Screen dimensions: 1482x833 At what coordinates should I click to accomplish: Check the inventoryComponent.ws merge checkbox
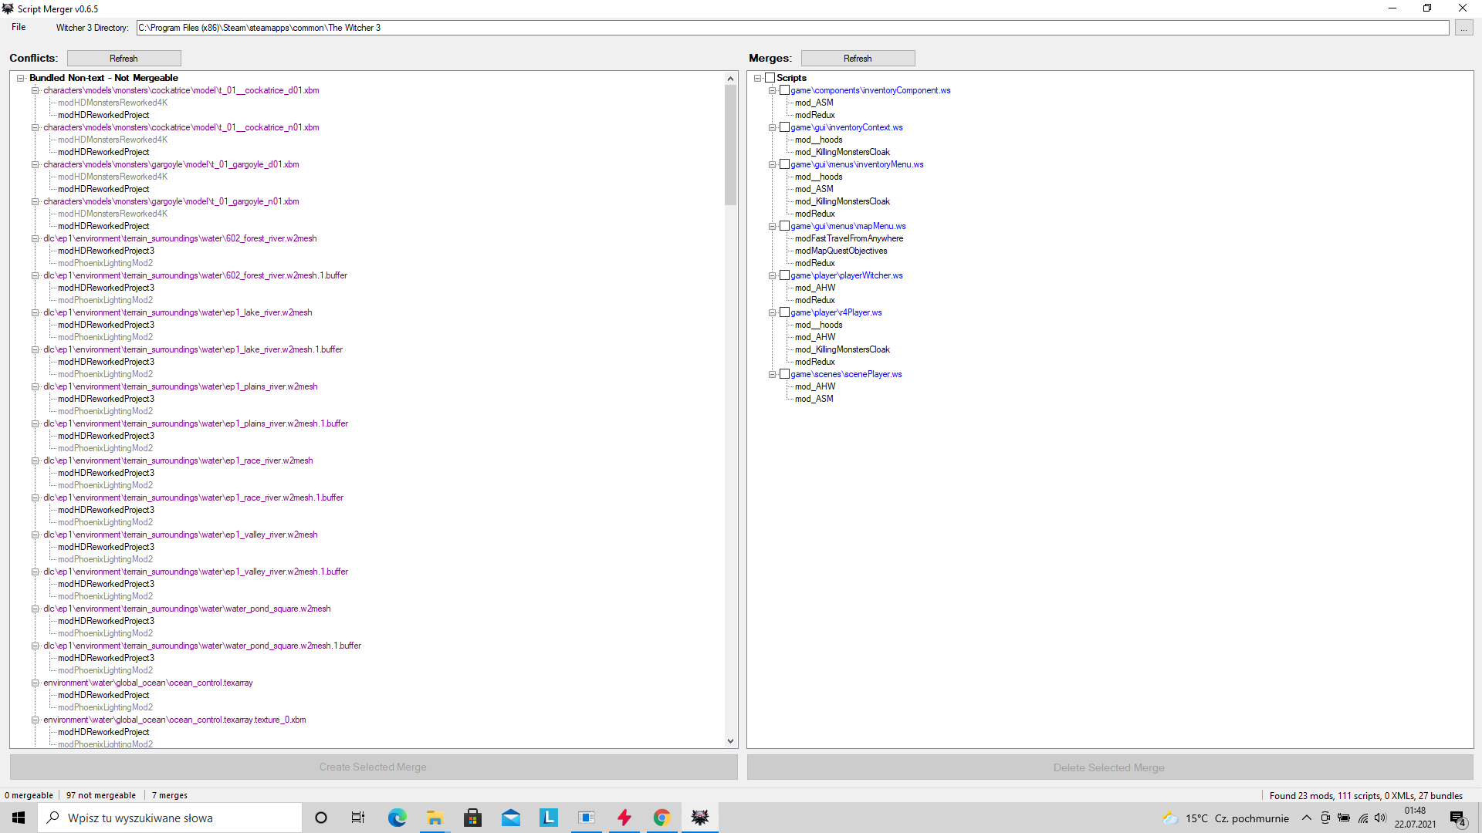784,90
